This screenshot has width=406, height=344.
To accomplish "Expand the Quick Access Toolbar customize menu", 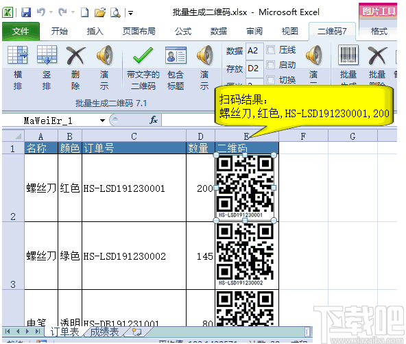I will pyautogui.click(x=131, y=12).
